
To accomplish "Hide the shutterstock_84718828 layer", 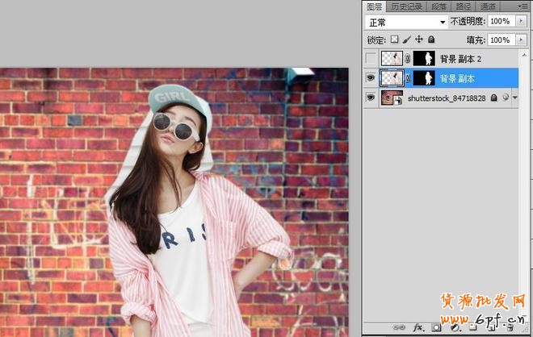I will (371, 97).
